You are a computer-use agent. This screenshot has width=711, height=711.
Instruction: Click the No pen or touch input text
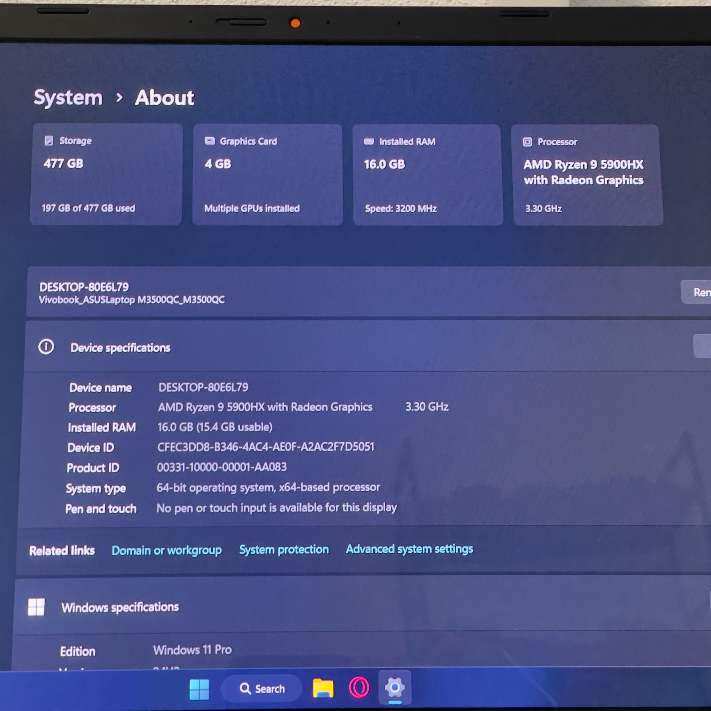click(277, 508)
